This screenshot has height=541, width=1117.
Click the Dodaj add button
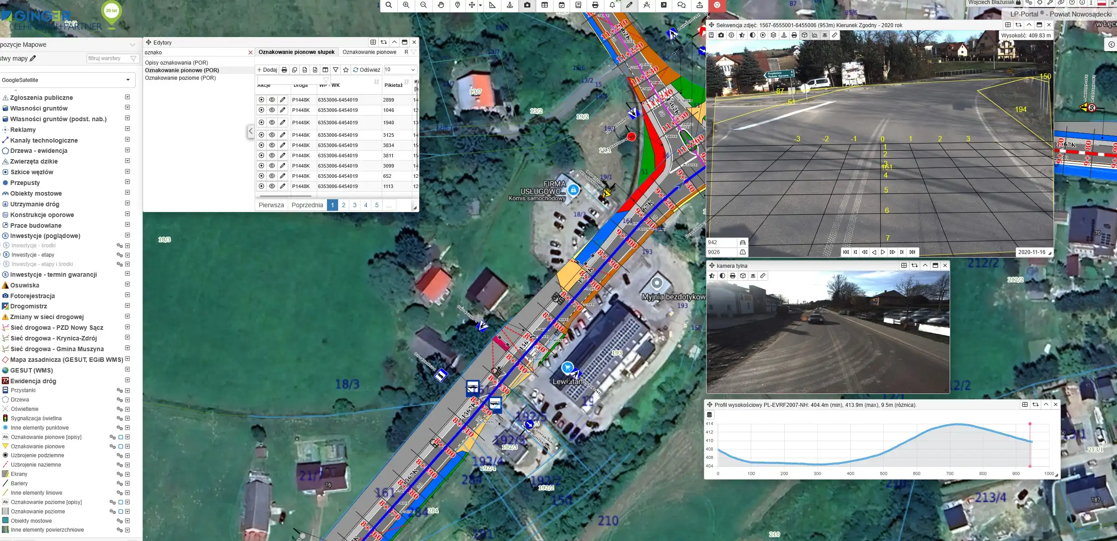point(267,70)
